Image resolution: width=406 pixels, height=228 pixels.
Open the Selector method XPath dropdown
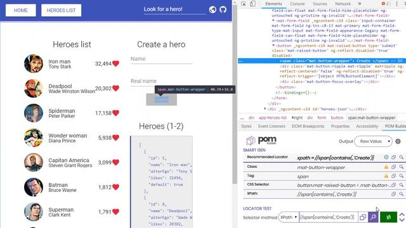click(x=289, y=217)
